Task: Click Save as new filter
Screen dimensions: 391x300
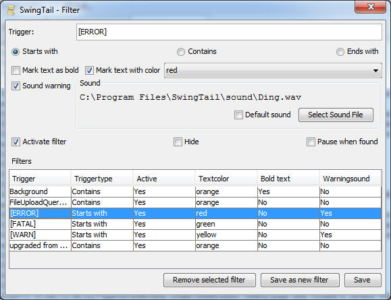Action: pos(300,280)
